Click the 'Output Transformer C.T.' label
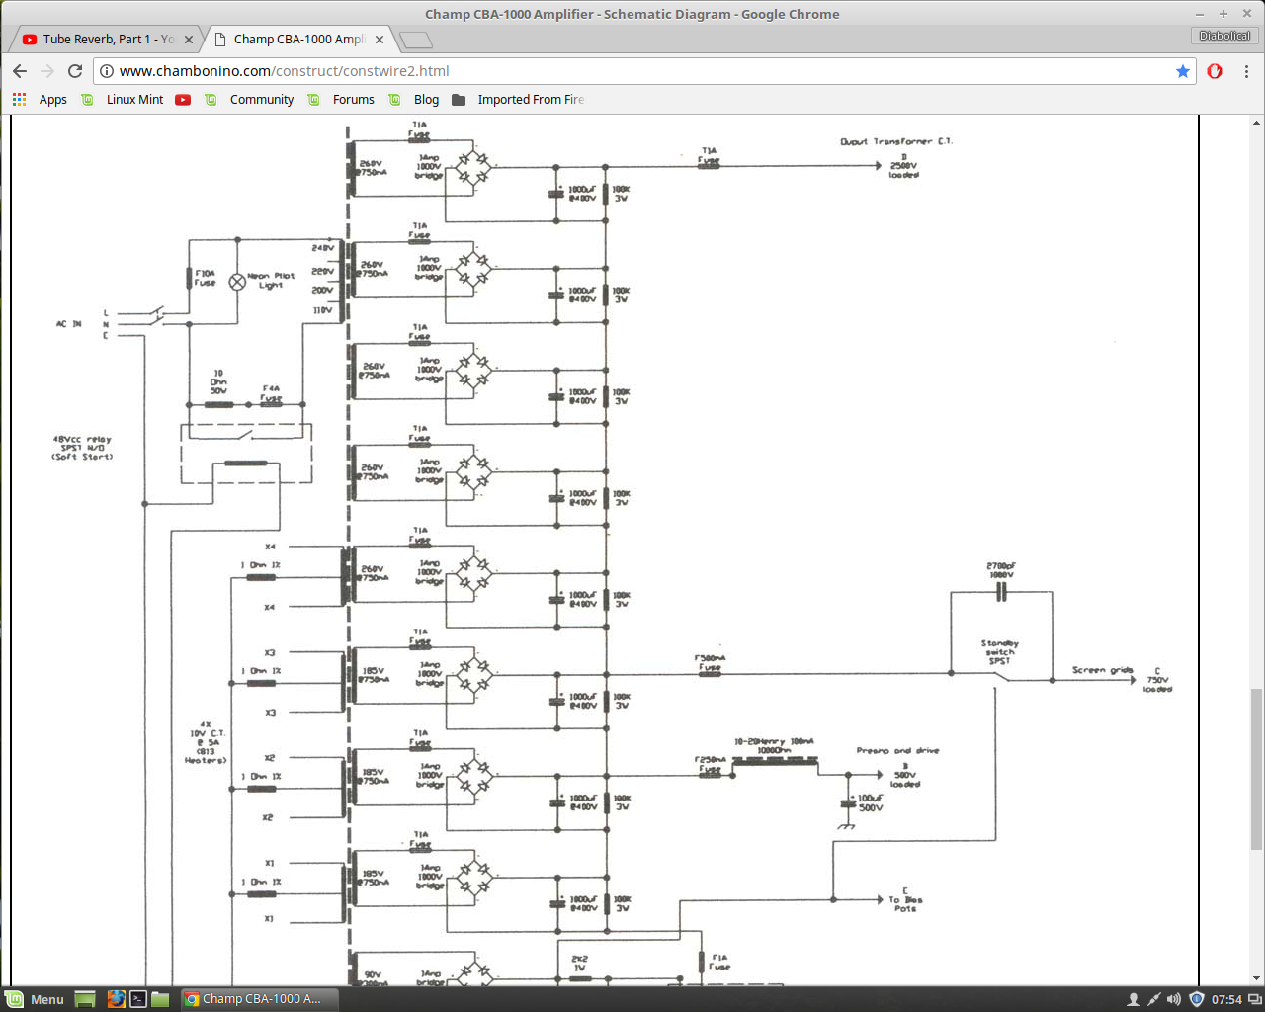The width and height of the screenshot is (1265, 1012). click(896, 141)
